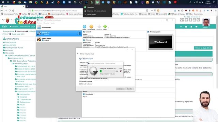The image size is (218, 122).
Task: Click Participantes in course tree
Action: point(25,94)
